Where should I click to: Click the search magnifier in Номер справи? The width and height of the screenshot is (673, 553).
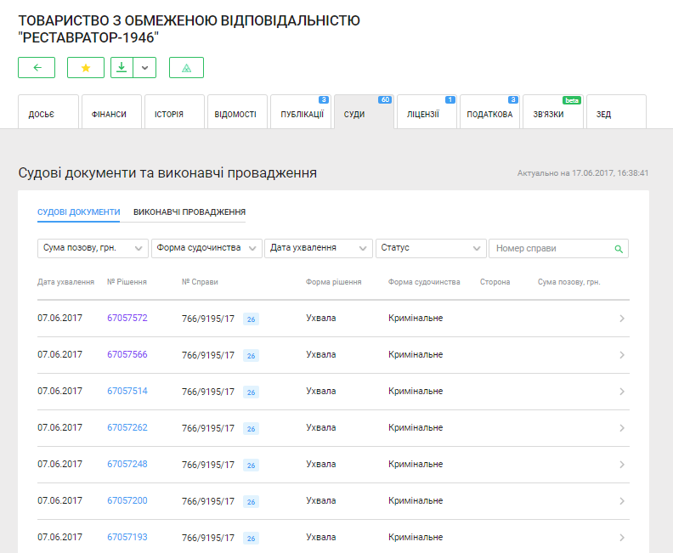pyautogui.click(x=619, y=249)
